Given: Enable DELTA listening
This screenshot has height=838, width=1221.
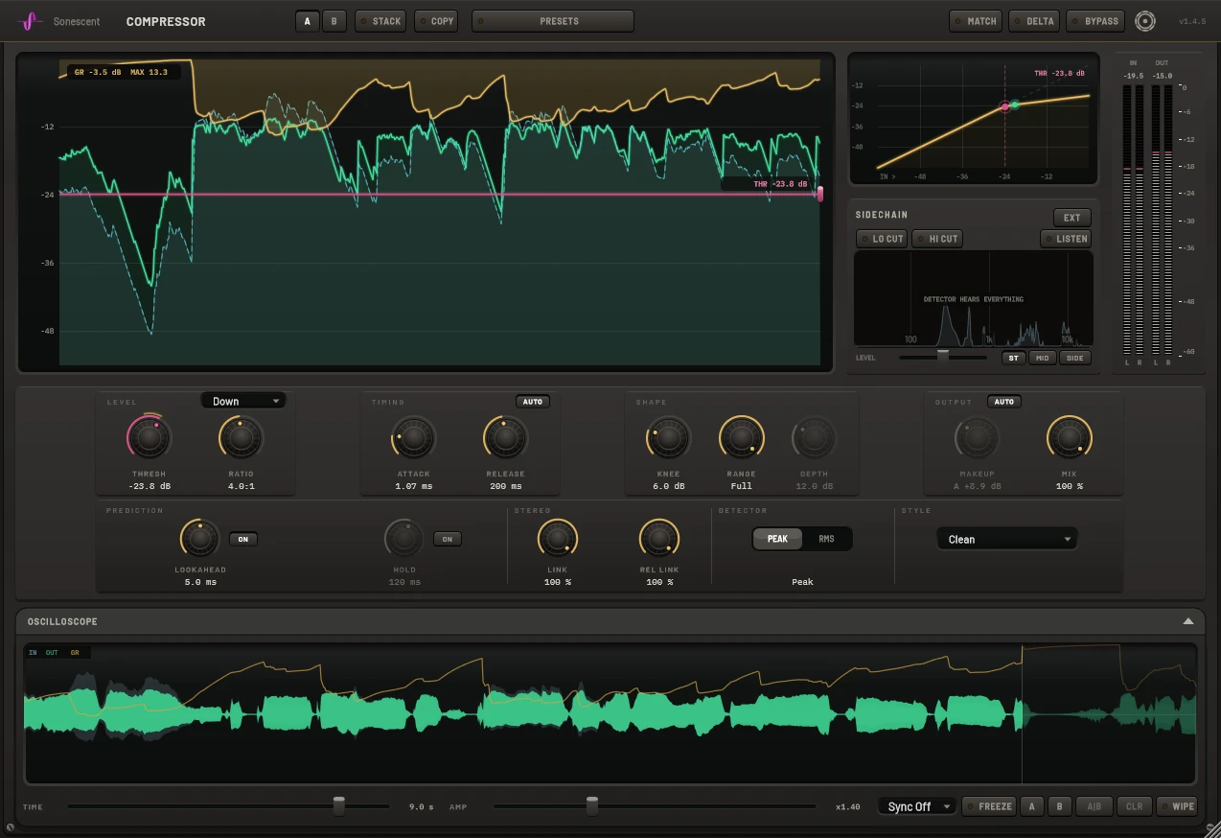Looking at the screenshot, I should [1034, 21].
